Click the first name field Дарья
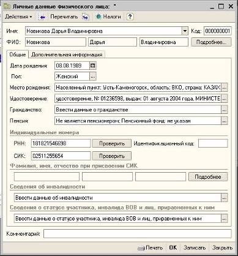Screen dimensions: 238x256 tap(113, 42)
